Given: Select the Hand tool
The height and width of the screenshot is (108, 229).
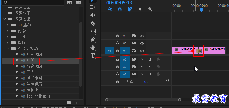Looking at the screenshot, I should pyautogui.click(x=93, y=47).
